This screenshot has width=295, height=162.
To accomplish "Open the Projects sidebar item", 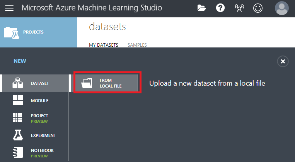I will pyautogui.click(x=38, y=32).
